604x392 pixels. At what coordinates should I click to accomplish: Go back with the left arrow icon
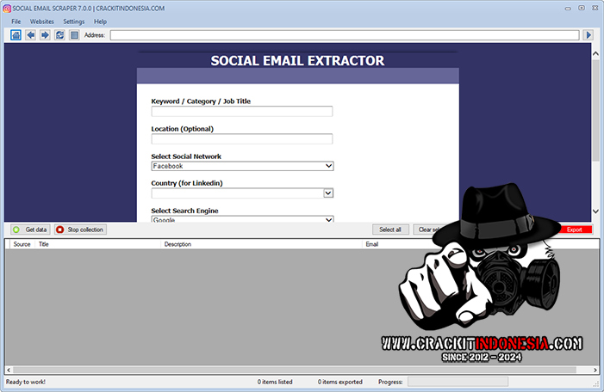click(x=30, y=35)
